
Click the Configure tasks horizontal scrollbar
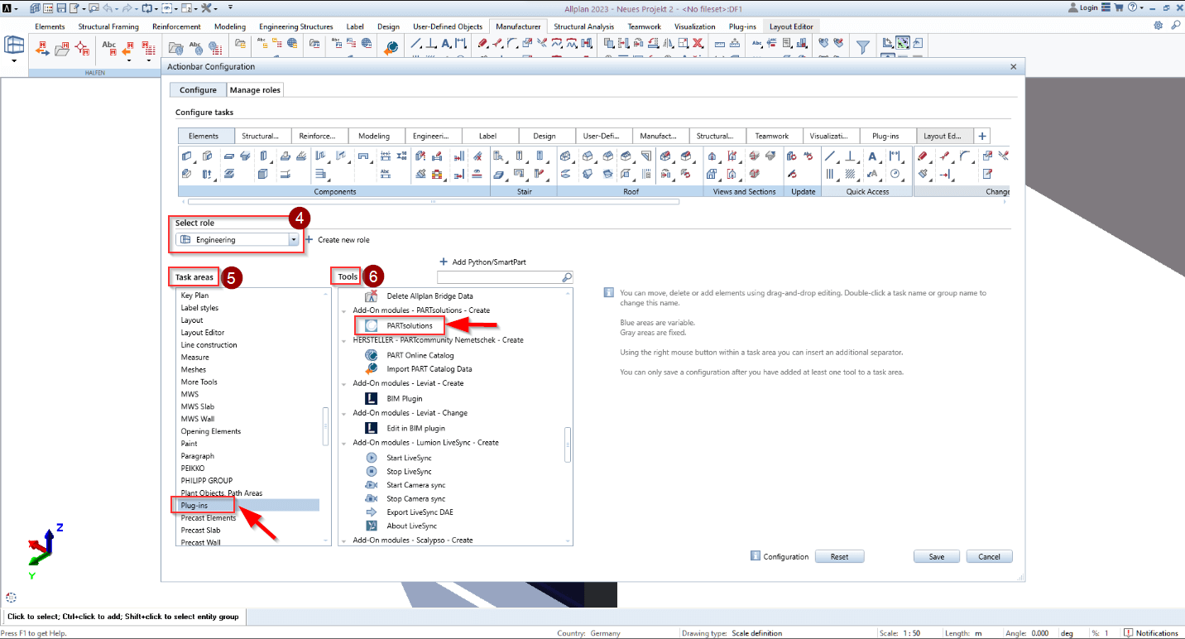pos(434,201)
